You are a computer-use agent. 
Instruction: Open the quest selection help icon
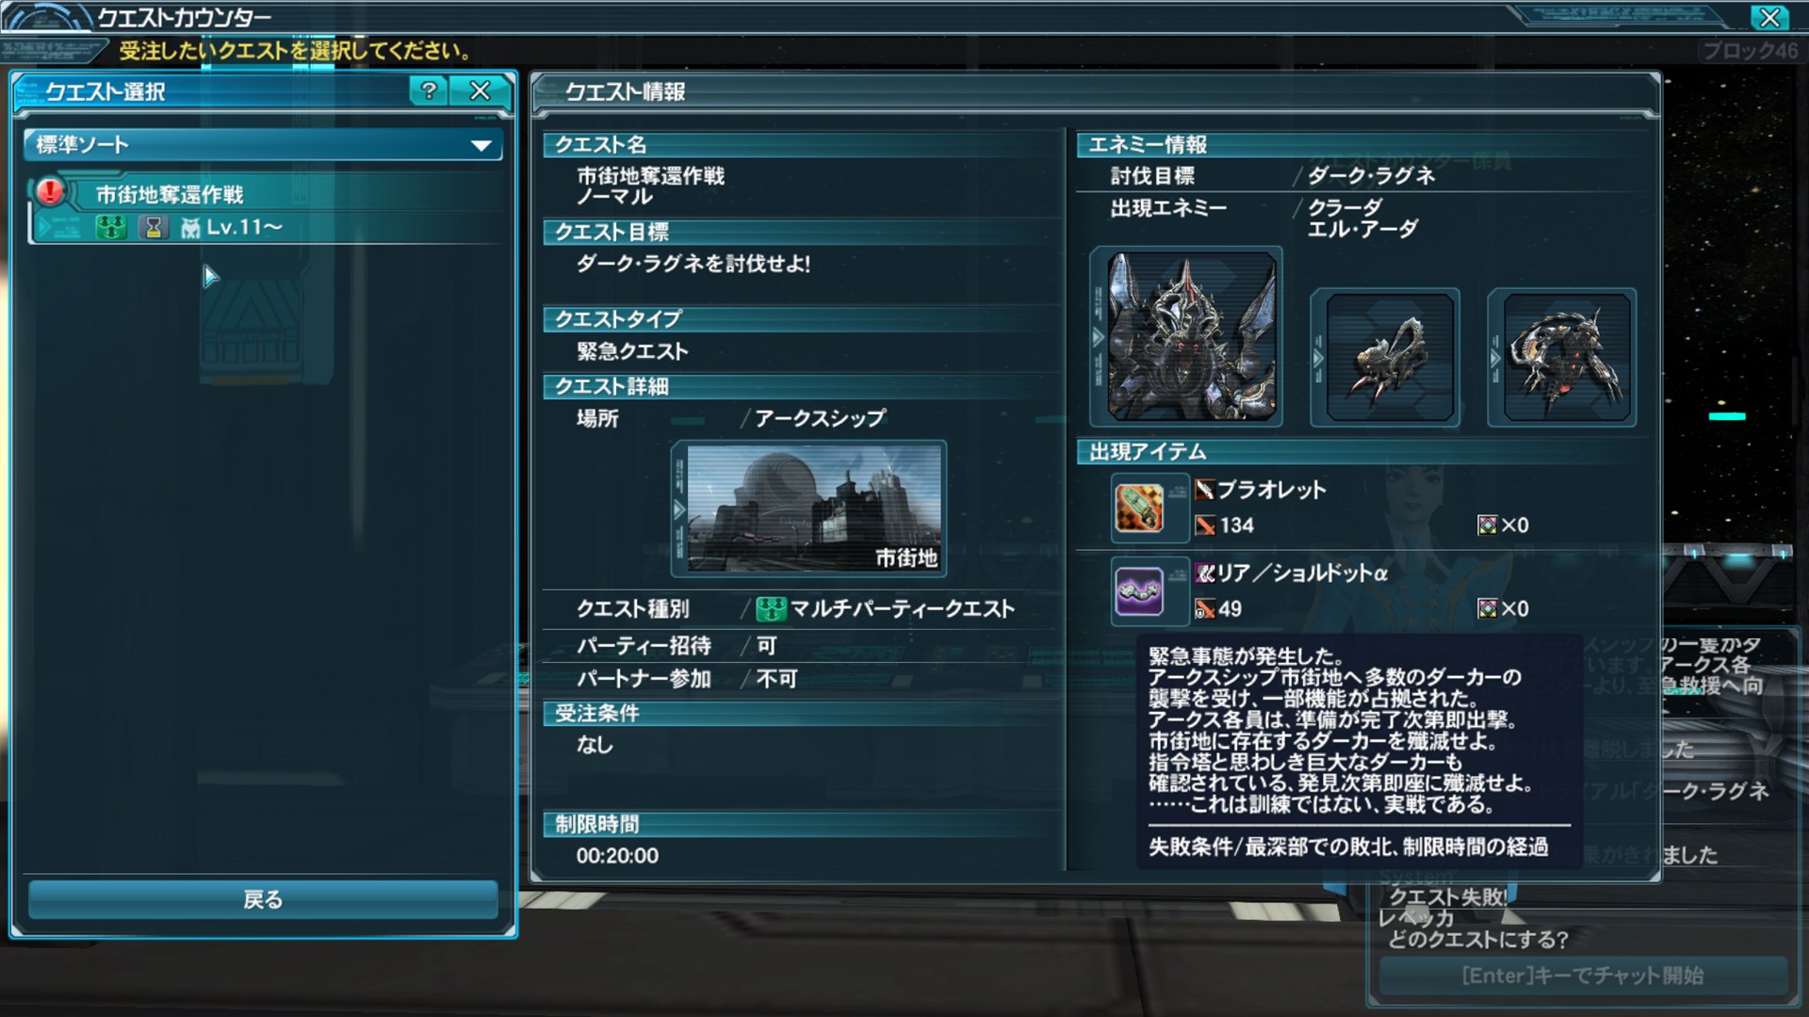[x=429, y=90]
